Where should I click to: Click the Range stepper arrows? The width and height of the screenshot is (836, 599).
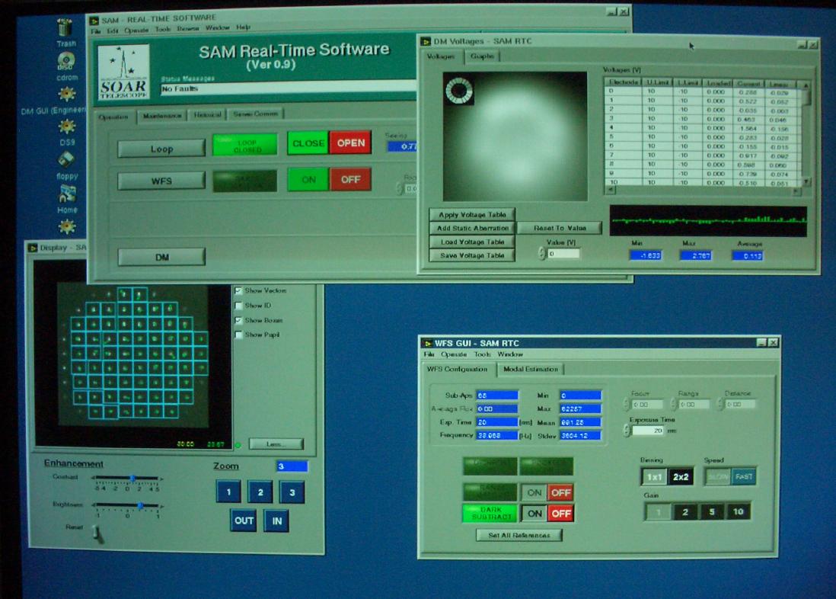(x=673, y=404)
